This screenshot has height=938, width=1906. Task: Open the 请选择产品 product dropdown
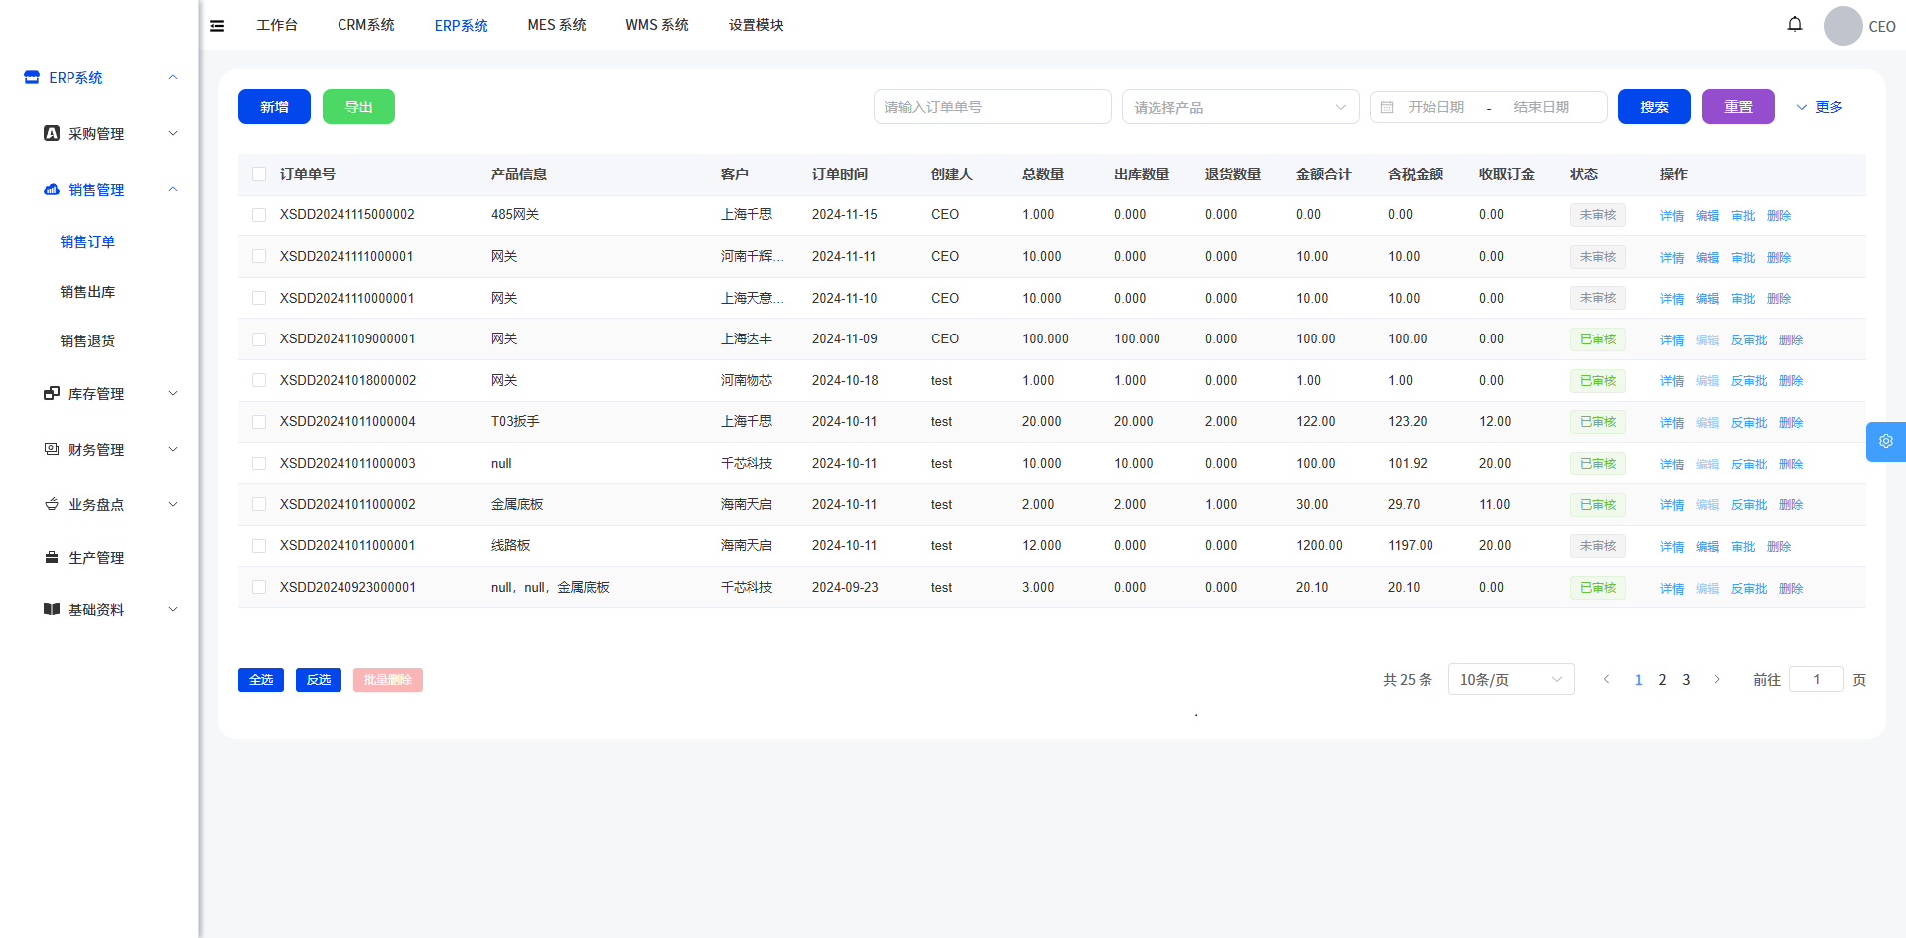pyautogui.click(x=1240, y=107)
